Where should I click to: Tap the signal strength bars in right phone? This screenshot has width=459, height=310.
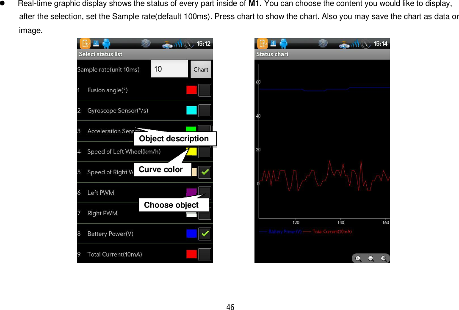[355, 44]
